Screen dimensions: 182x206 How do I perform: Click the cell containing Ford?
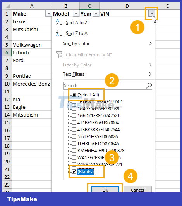tap(31, 60)
